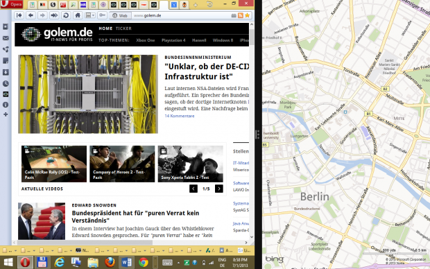Launch Internet Explorer from the taskbar
This screenshot has height=269, width=430.
(59, 263)
